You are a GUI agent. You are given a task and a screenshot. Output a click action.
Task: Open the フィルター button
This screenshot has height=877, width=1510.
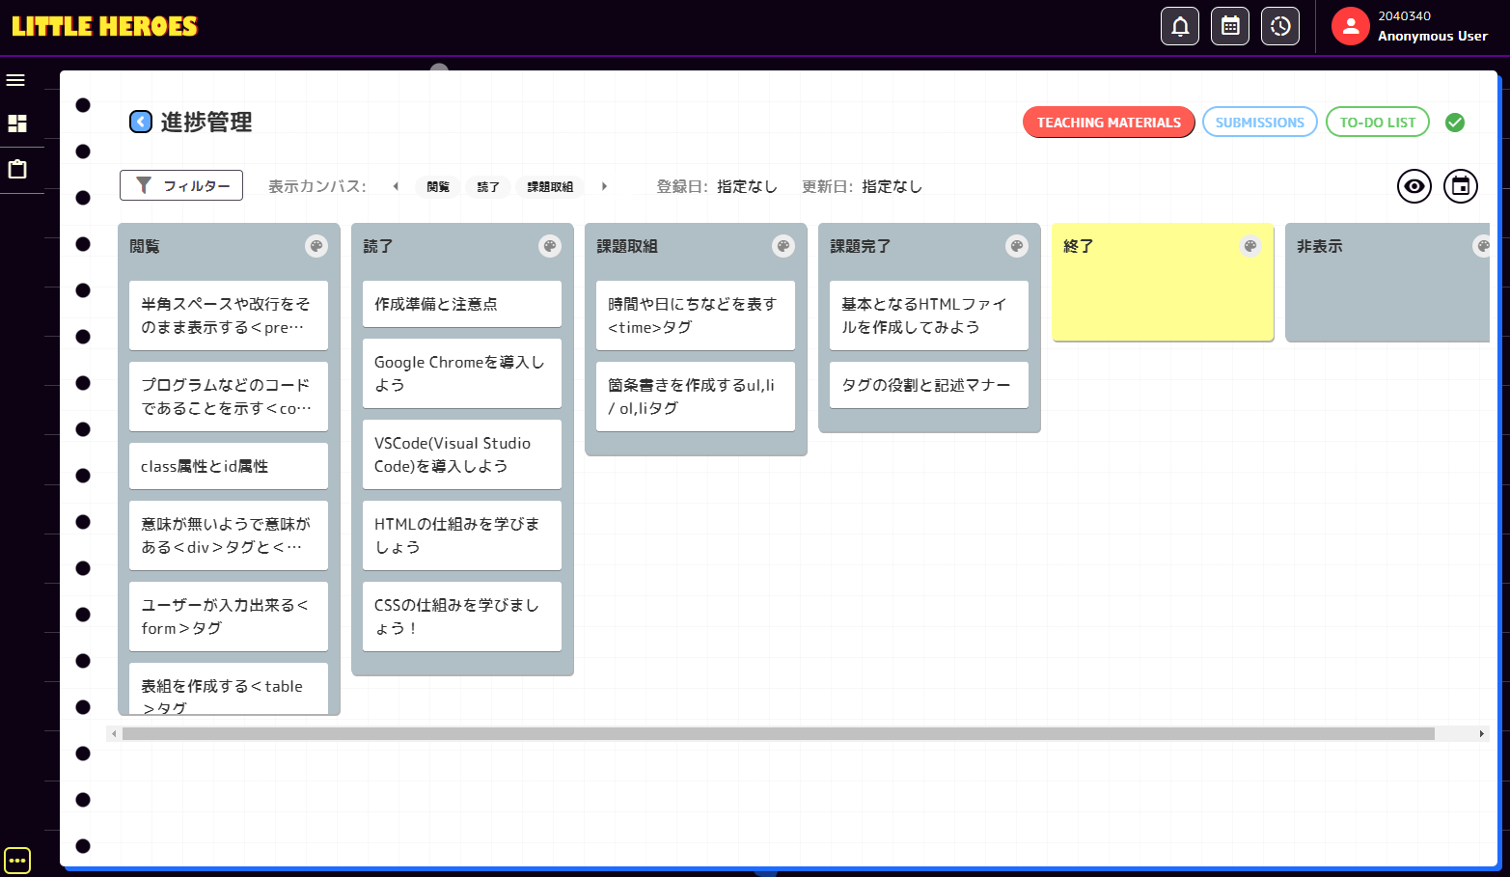point(180,184)
